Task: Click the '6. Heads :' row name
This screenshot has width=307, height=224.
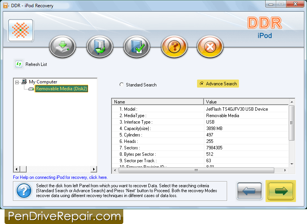Action: pyautogui.click(x=129, y=141)
